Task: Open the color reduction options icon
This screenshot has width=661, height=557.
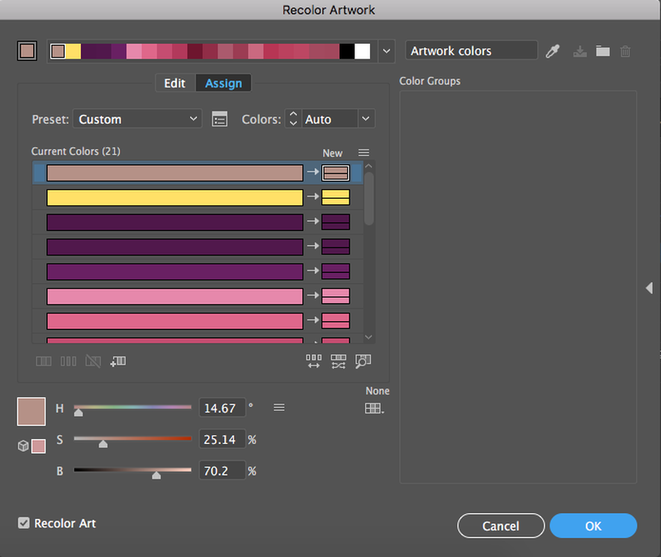Action: coord(219,119)
